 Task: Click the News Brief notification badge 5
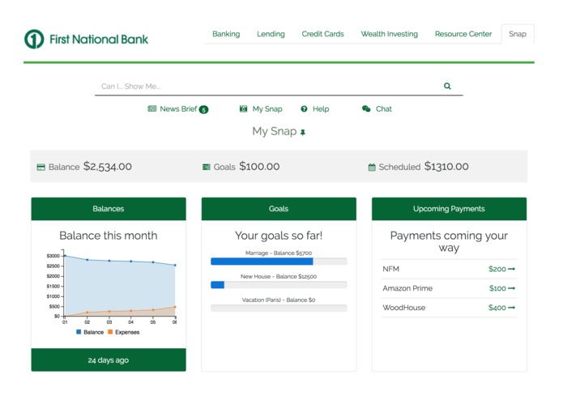pos(203,110)
